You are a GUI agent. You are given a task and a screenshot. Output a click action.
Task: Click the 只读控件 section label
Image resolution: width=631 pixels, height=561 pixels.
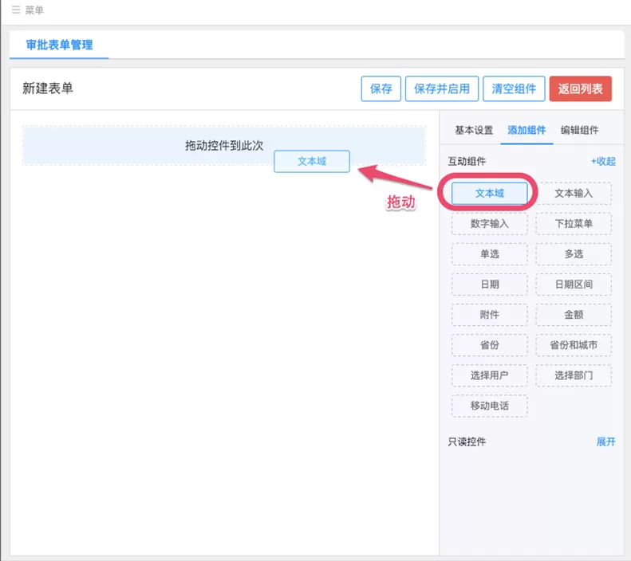tap(467, 441)
